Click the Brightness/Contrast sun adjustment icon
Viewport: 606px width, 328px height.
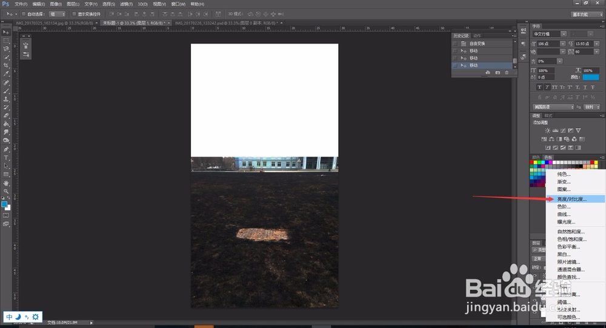coord(547,131)
